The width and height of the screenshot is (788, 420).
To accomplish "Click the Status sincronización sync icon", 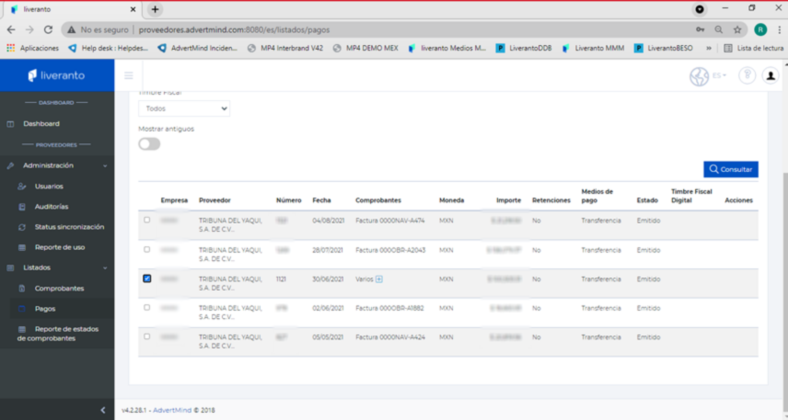I will pyautogui.click(x=22, y=227).
